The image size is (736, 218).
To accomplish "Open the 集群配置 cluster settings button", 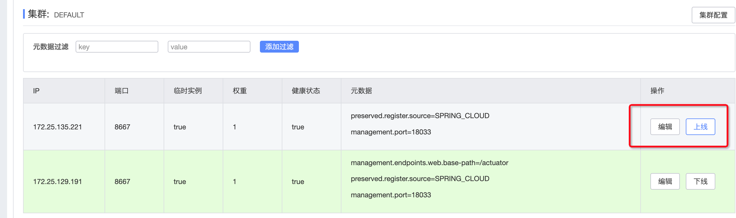I will [713, 15].
